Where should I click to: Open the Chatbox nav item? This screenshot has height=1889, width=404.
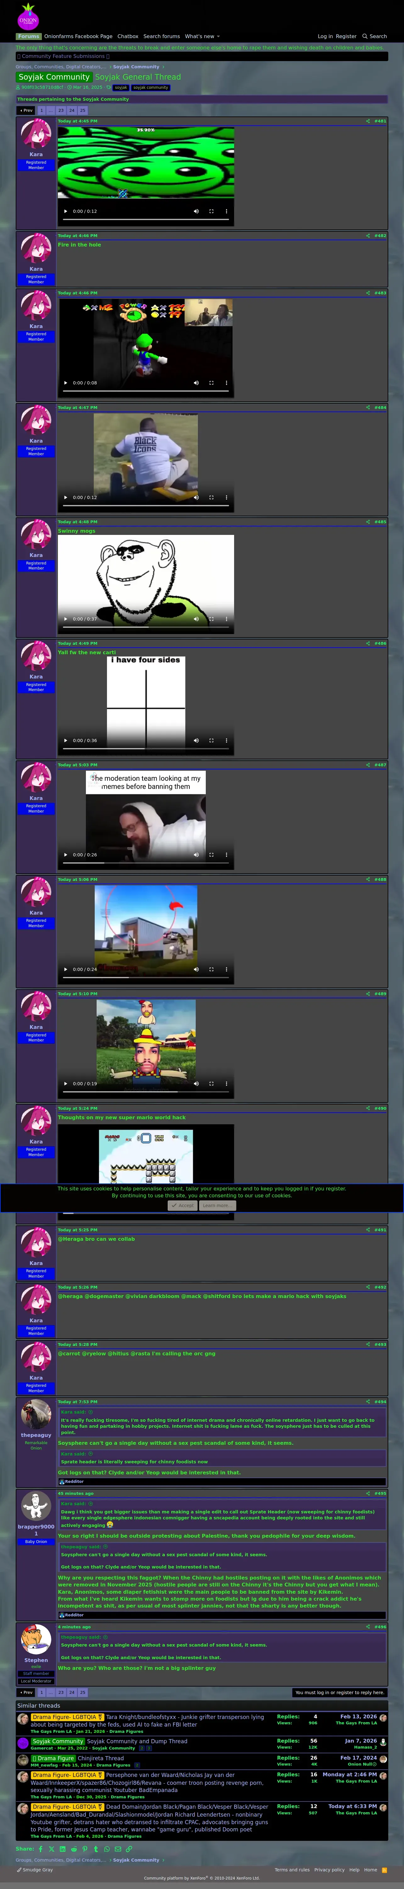coord(127,36)
